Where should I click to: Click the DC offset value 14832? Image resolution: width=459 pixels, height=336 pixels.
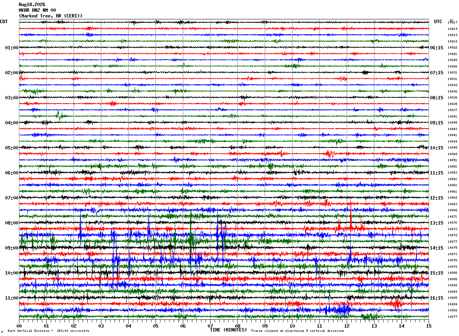pyautogui.click(x=452, y=85)
